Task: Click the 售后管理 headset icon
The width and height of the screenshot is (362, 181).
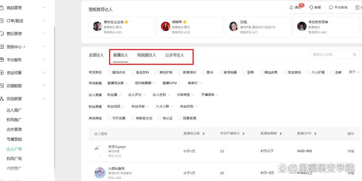Action: tap(1, 34)
